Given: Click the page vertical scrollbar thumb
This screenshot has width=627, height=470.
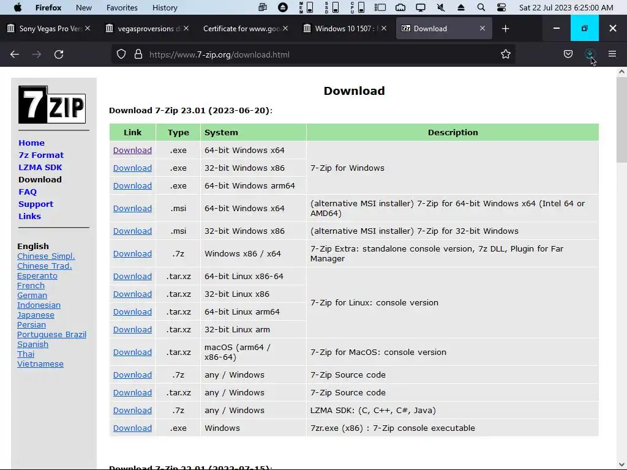Looking at the screenshot, I should (621, 121).
